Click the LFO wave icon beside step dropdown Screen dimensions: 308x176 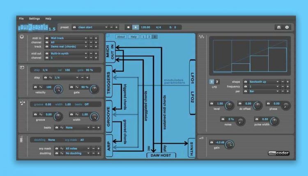tap(51, 77)
